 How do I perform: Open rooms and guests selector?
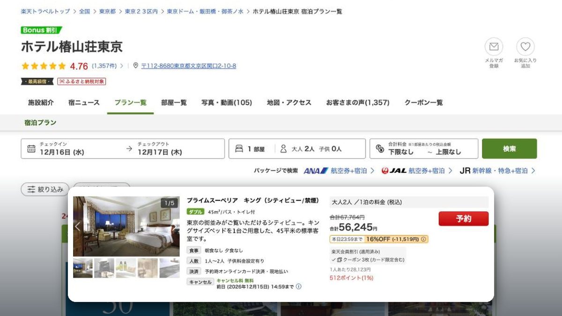pos(297,149)
